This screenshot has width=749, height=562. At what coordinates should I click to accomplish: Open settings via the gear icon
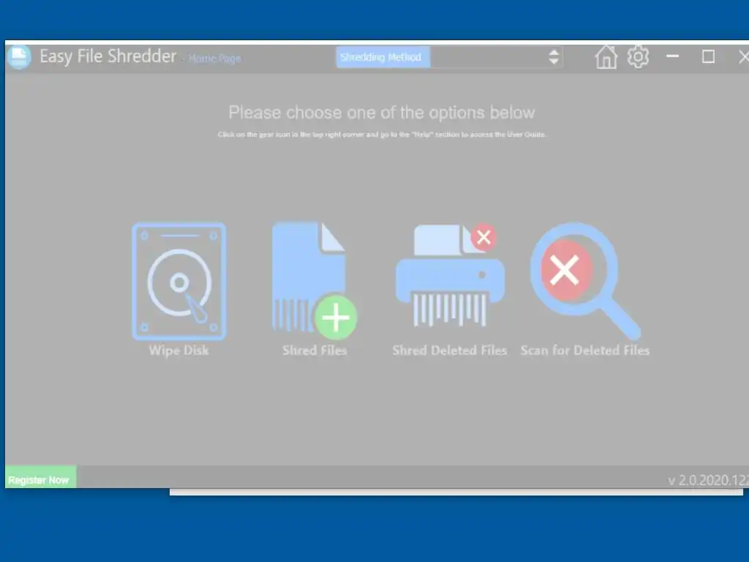click(x=638, y=57)
